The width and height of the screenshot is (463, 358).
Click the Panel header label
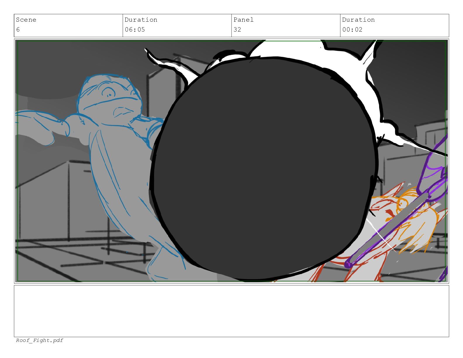[243, 20]
